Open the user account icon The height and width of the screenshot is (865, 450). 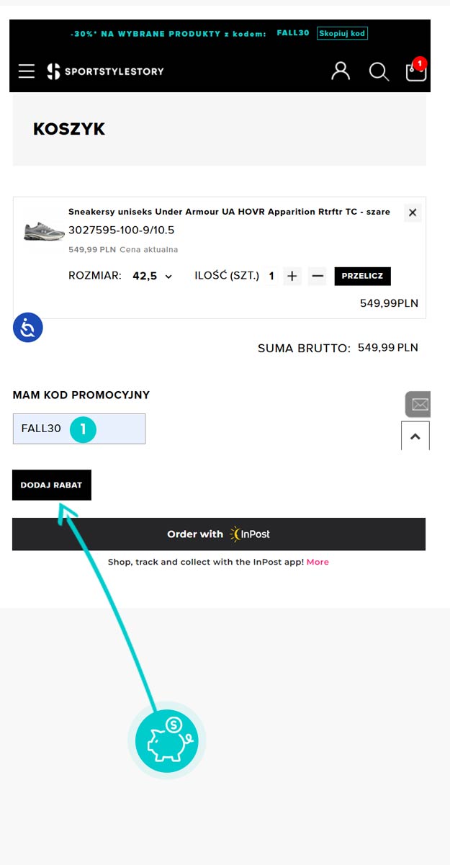(x=341, y=71)
